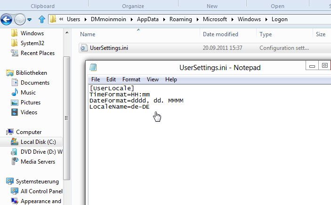
Task: Click the Bibliotheken libraries icon
Action: pos(10,73)
